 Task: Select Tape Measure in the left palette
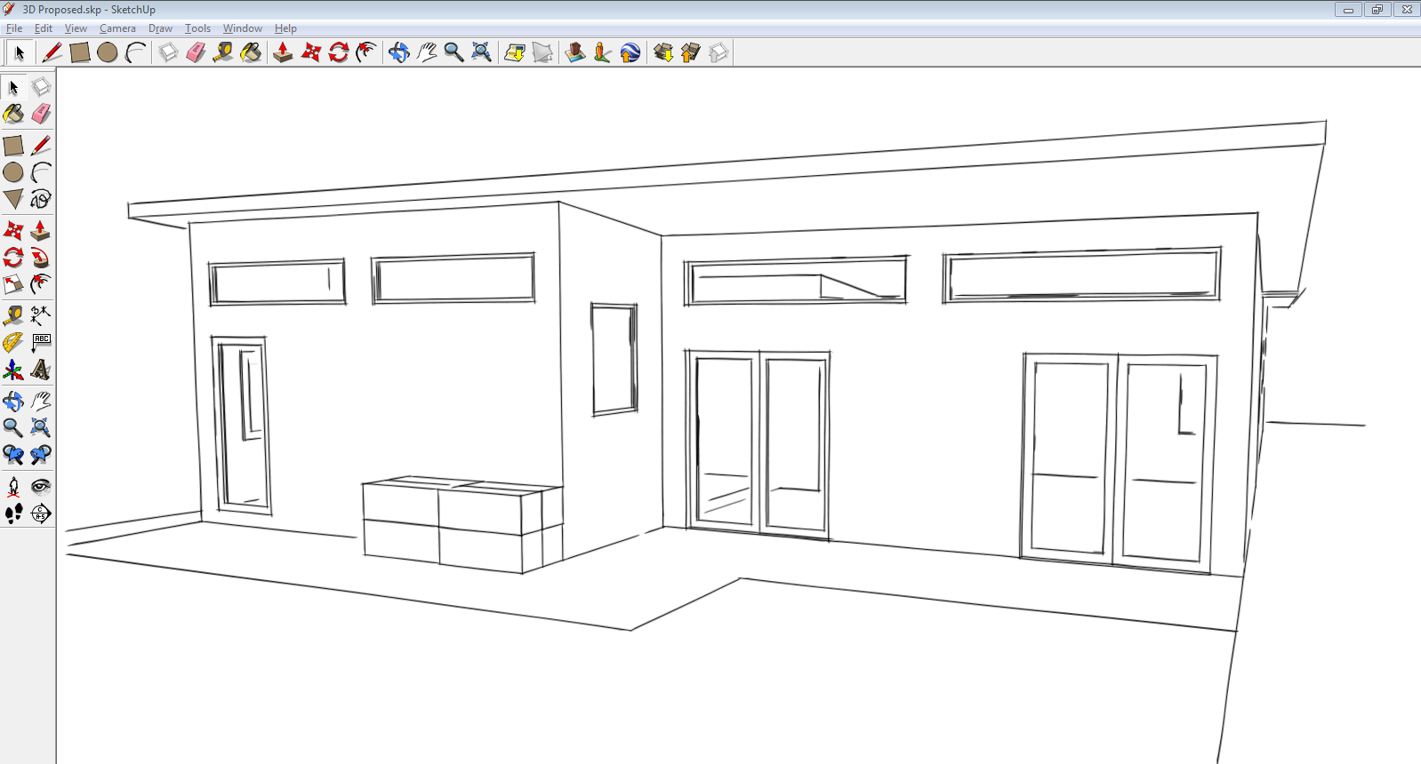13,315
